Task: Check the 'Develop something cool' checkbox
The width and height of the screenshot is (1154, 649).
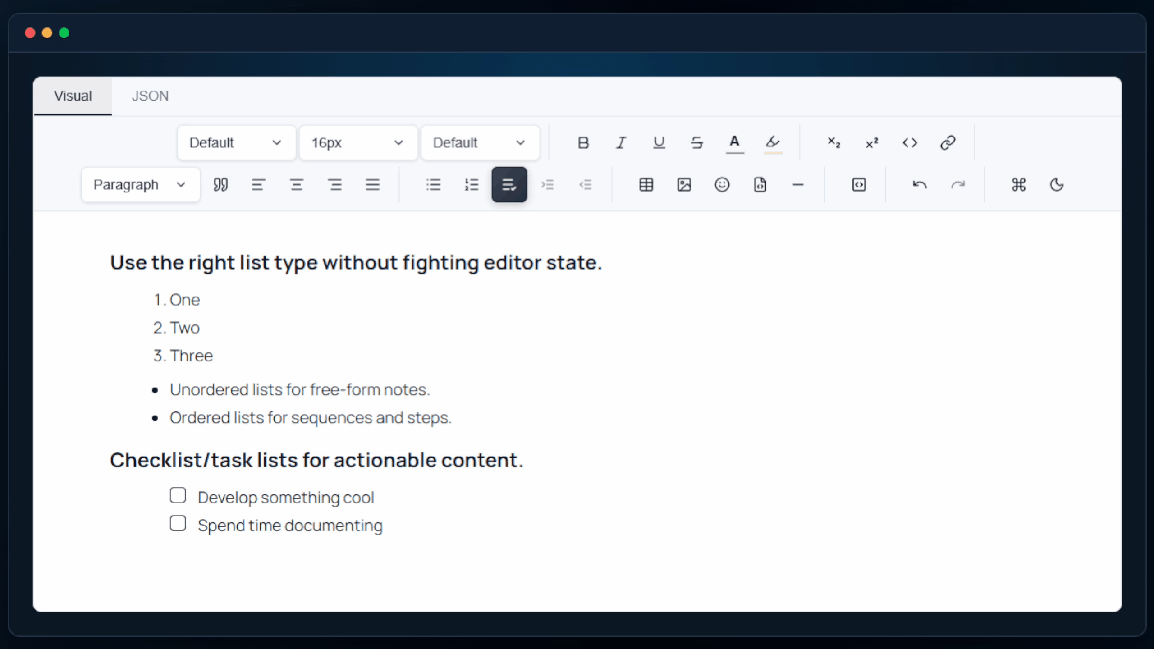Action: point(178,495)
